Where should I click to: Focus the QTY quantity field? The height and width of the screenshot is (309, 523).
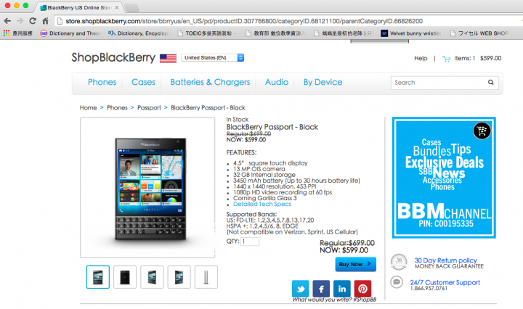click(250, 242)
